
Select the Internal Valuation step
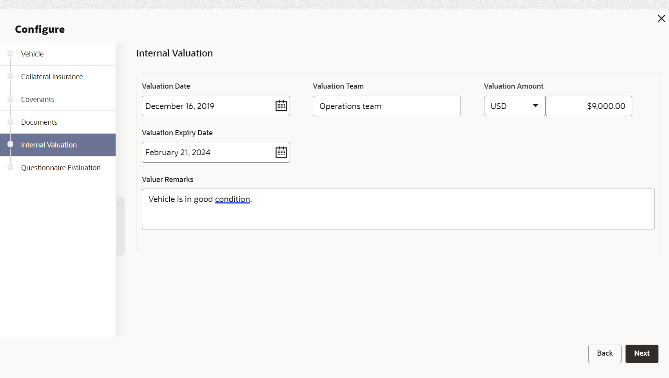49,145
